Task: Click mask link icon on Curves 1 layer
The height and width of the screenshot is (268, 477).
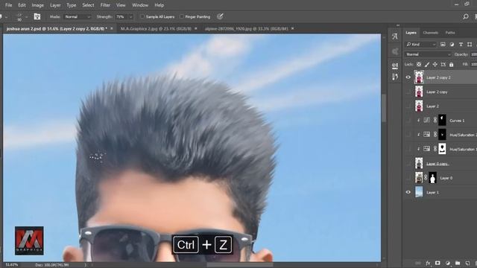Action: coord(435,121)
